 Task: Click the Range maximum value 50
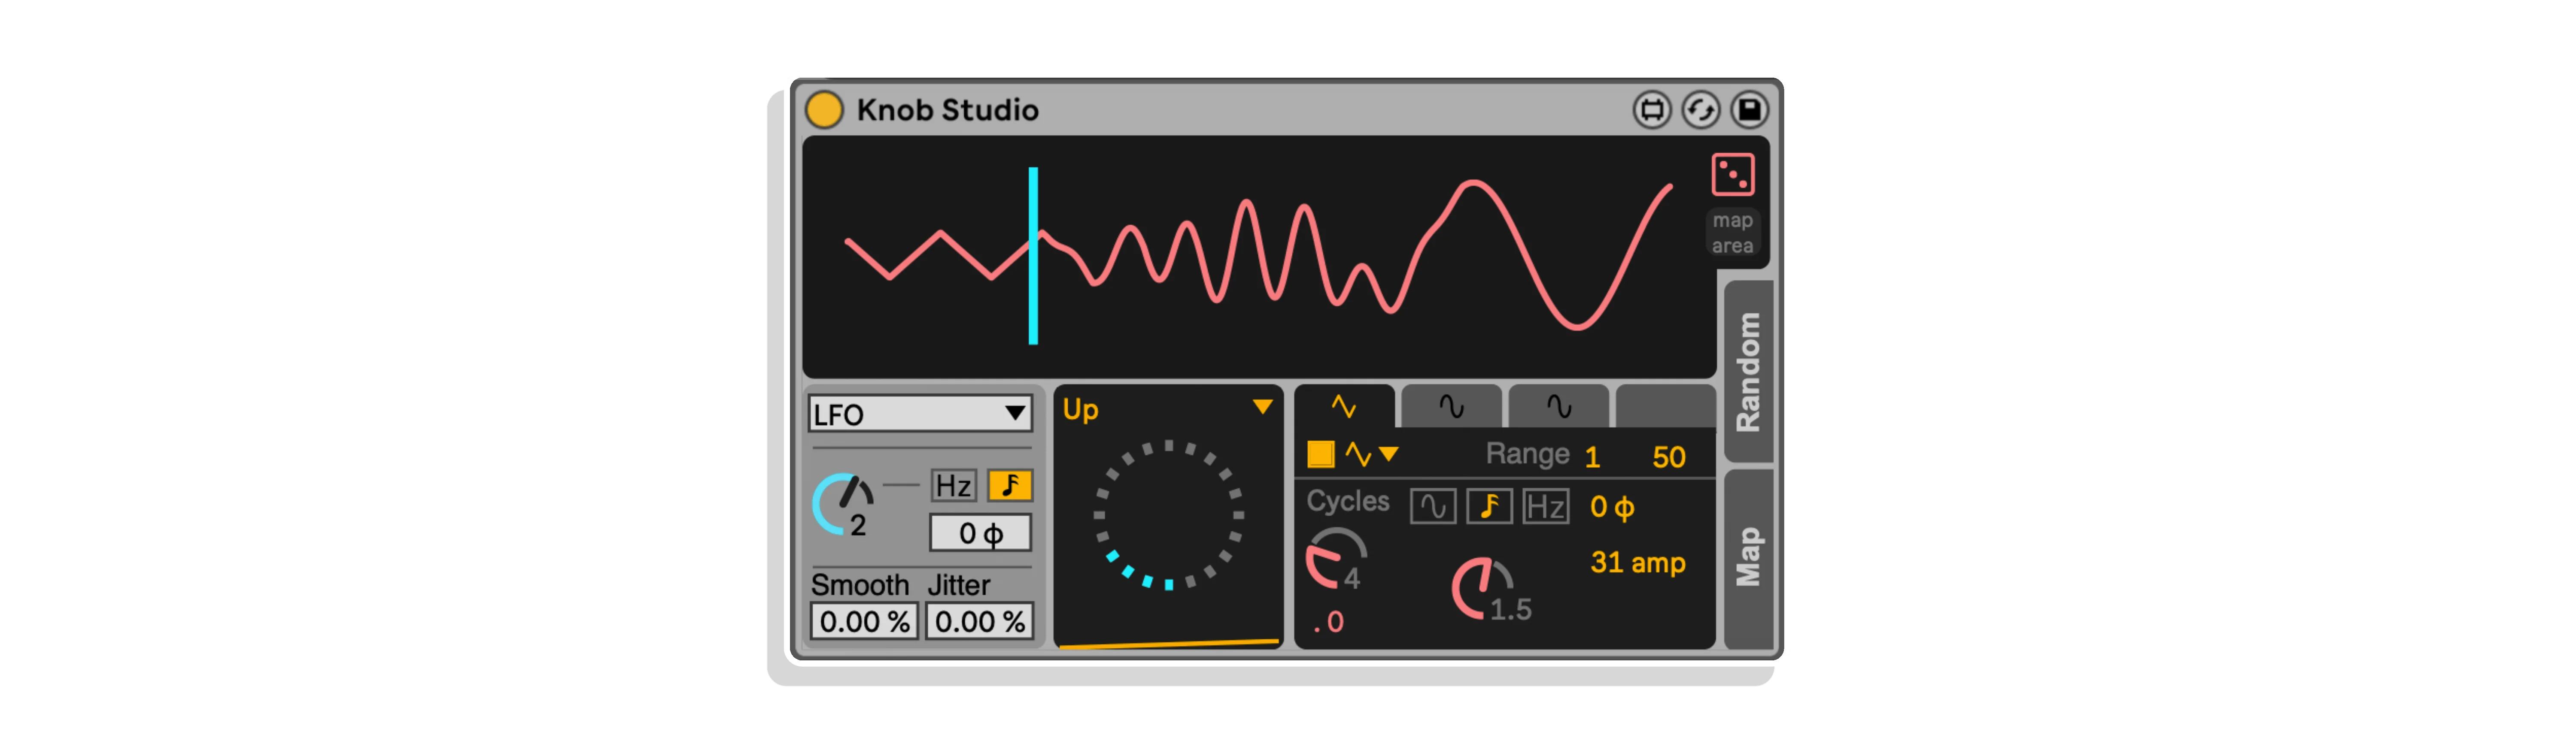1668,457
